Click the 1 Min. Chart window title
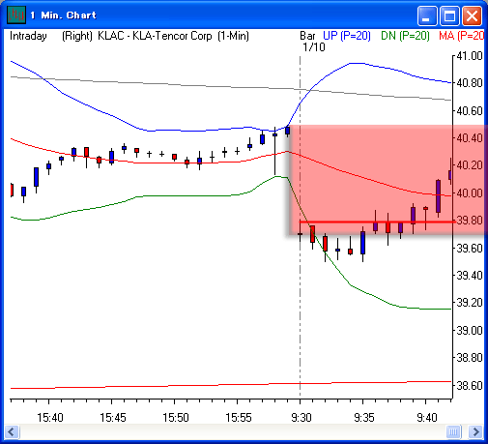Image resolution: width=488 pixels, height=444 pixels. 64,15
